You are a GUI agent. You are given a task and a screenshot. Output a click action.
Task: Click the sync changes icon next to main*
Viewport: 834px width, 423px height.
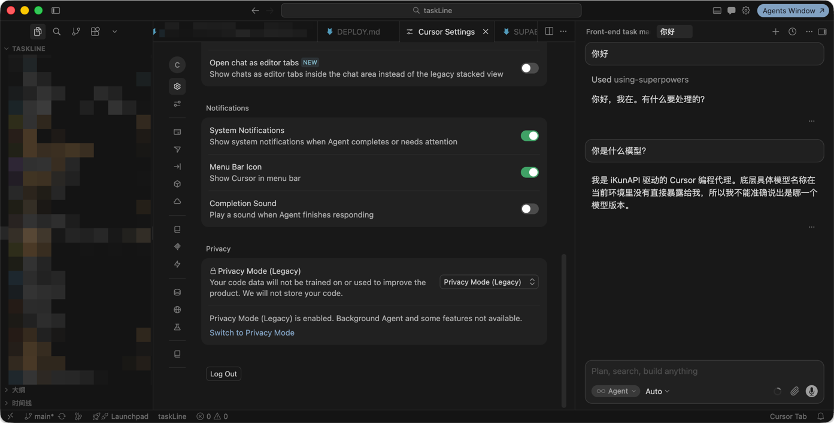tap(62, 416)
